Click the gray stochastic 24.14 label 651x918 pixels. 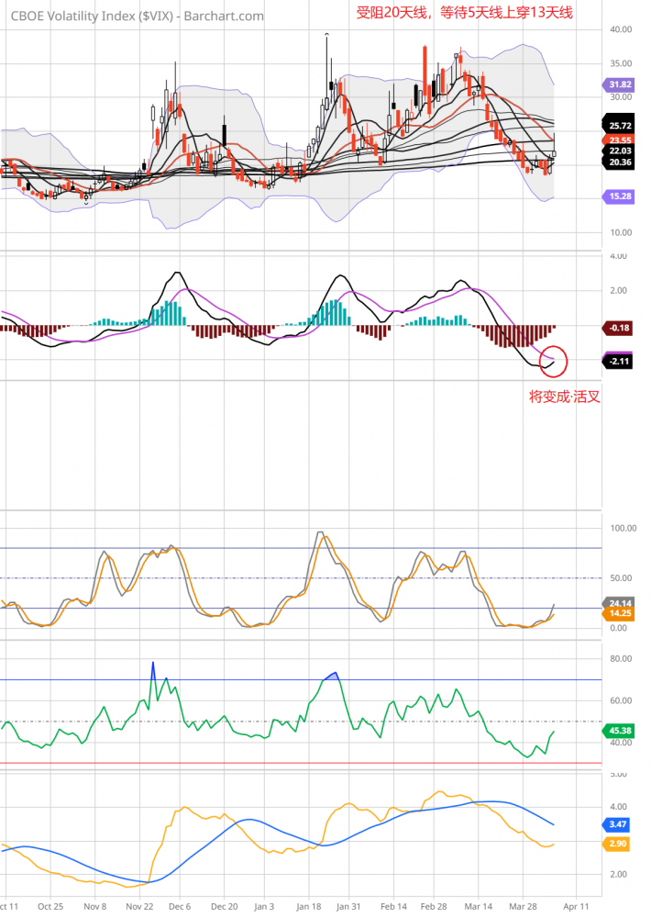pos(620,603)
